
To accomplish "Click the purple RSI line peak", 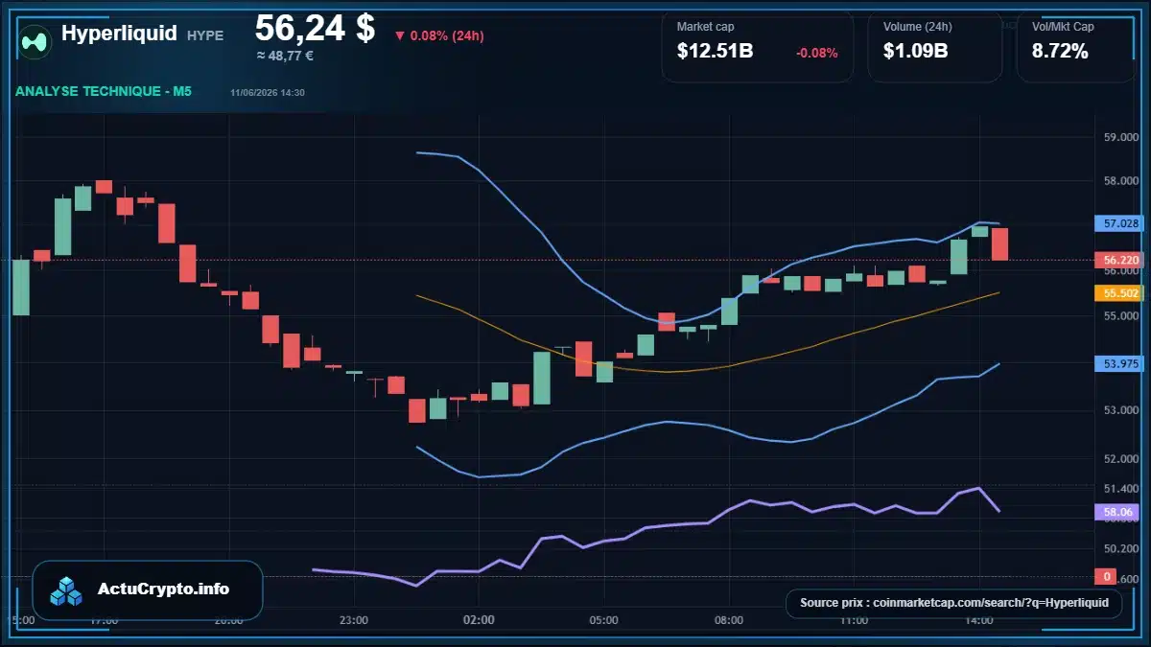I will 977,488.
